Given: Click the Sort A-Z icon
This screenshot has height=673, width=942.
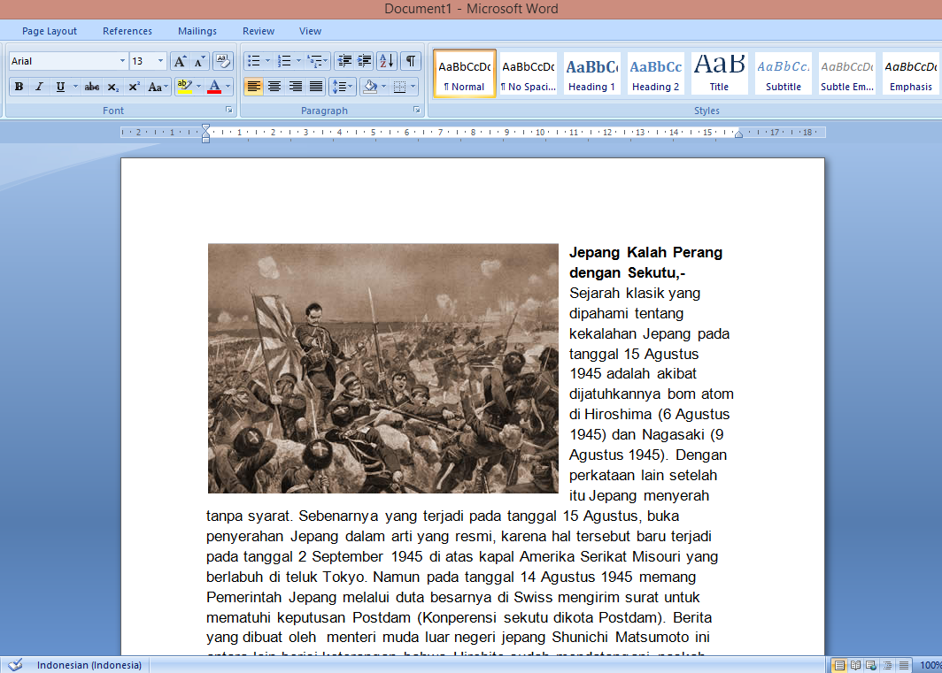Looking at the screenshot, I should pyautogui.click(x=387, y=61).
